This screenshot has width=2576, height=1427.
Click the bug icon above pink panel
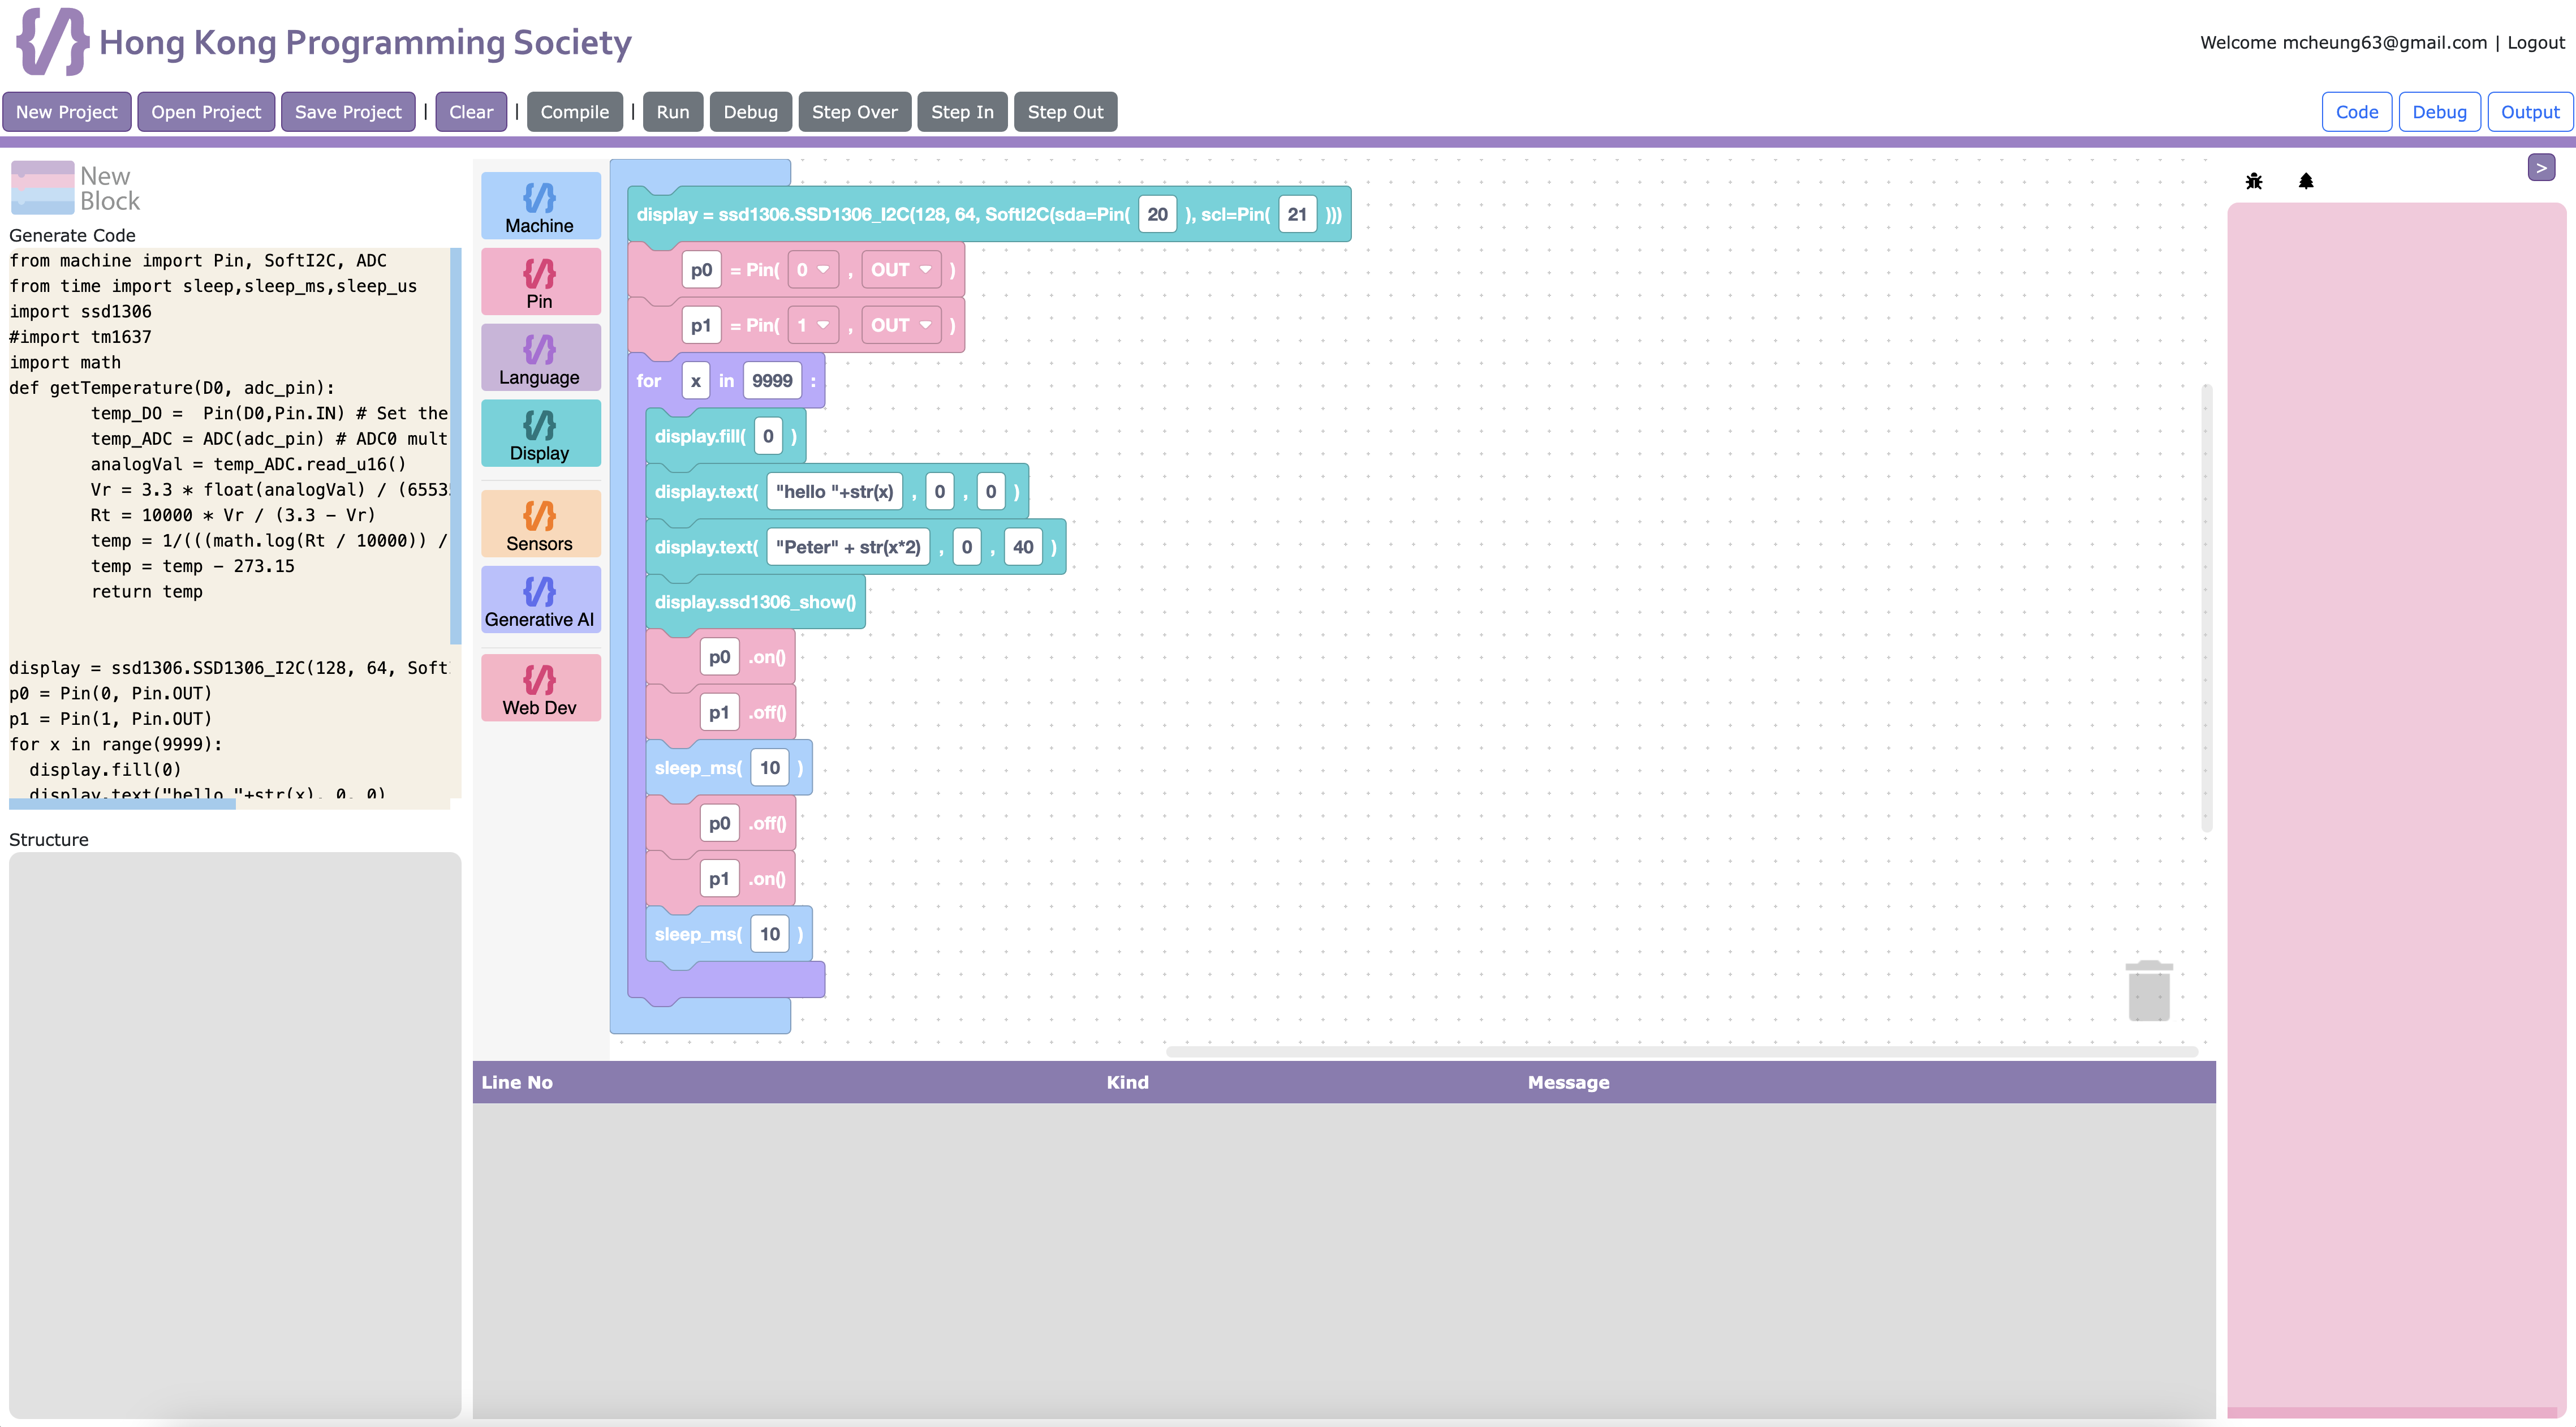click(2254, 181)
